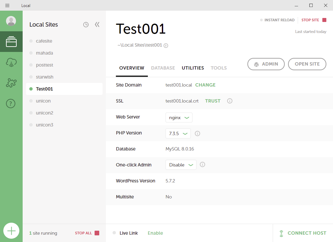Minimize the Local window
The image size is (333, 242).
point(296,6)
